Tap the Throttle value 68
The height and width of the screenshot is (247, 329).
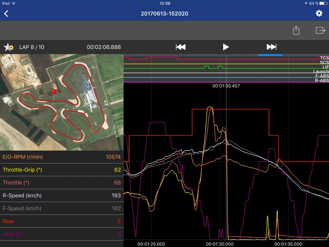click(x=118, y=182)
